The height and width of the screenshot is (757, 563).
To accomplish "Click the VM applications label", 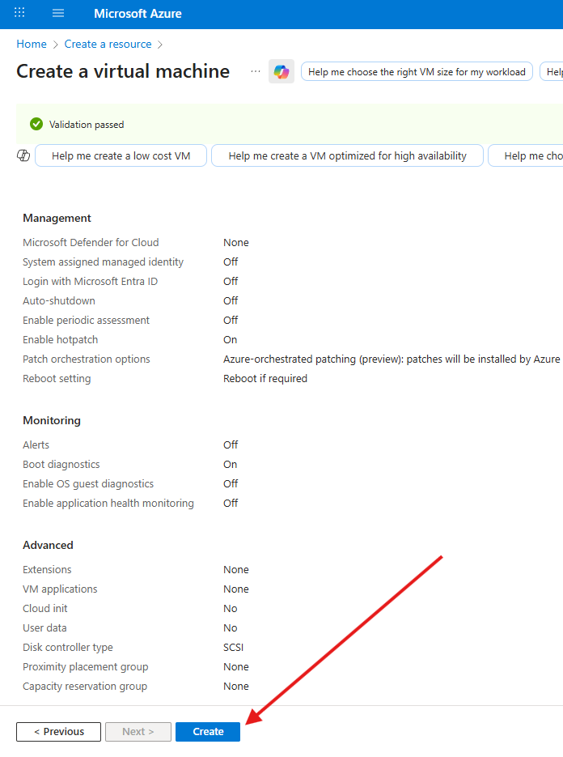I will [x=60, y=589].
